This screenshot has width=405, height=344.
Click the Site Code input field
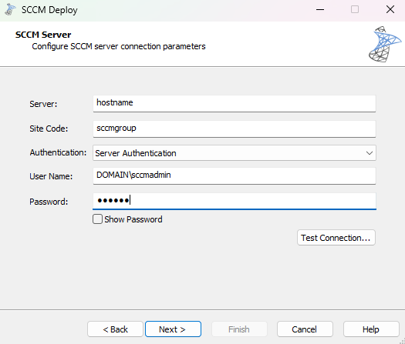[x=235, y=129]
